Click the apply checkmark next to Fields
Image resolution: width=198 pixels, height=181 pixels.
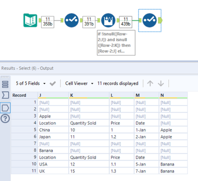[52, 83]
